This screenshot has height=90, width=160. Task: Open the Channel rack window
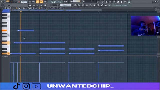click(83, 5)
